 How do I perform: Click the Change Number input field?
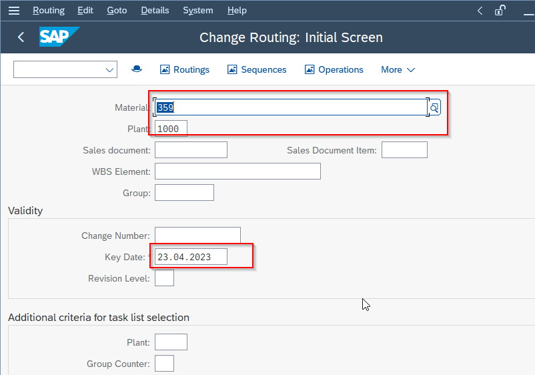coord(197,235)
